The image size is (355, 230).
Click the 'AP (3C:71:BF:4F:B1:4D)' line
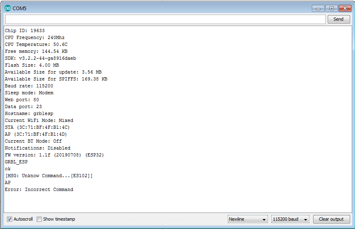pos(36,135)
